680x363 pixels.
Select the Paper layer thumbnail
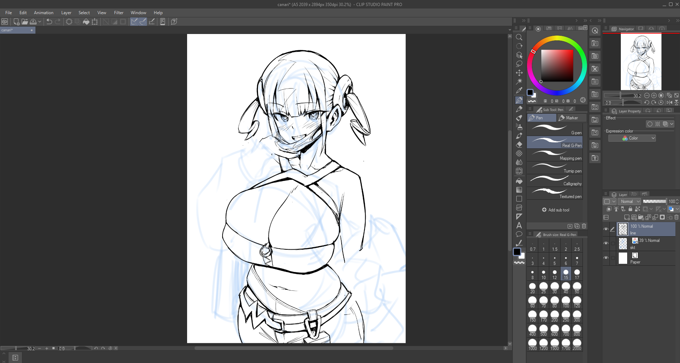click(623, 258)
